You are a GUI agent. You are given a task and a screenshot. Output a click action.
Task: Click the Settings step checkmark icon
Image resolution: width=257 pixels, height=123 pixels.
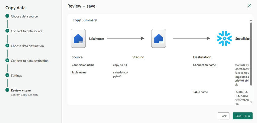tap(7, 75)
